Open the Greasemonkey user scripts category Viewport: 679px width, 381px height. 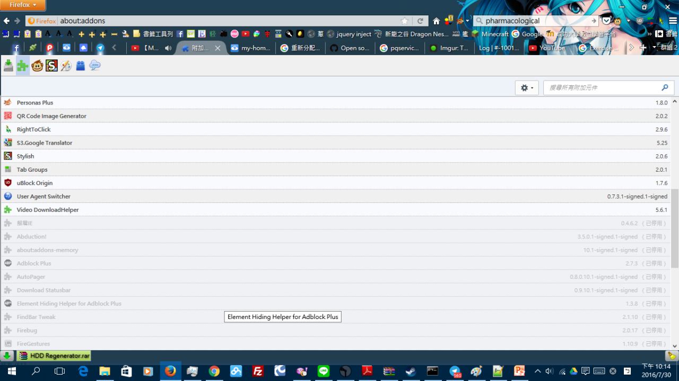37,66
